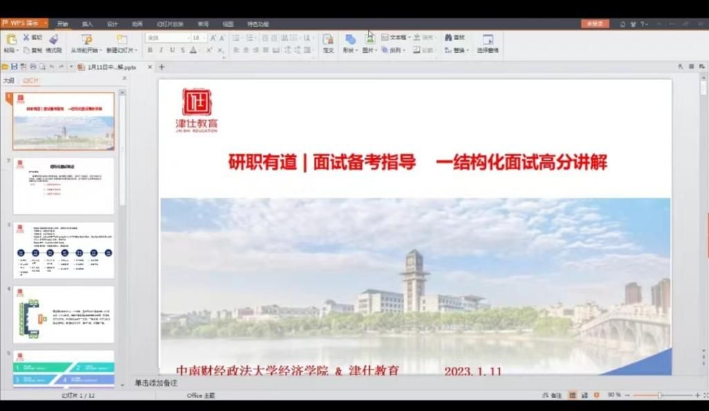The height and width of the screenshot is (411, 709).
Task: Click the Save icon in quick access bar
Action: (x=14, y=67)
